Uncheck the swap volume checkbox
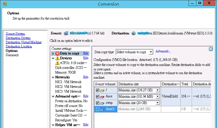The image size is (217, 128). pyautogui.click(x=97, y=103)
